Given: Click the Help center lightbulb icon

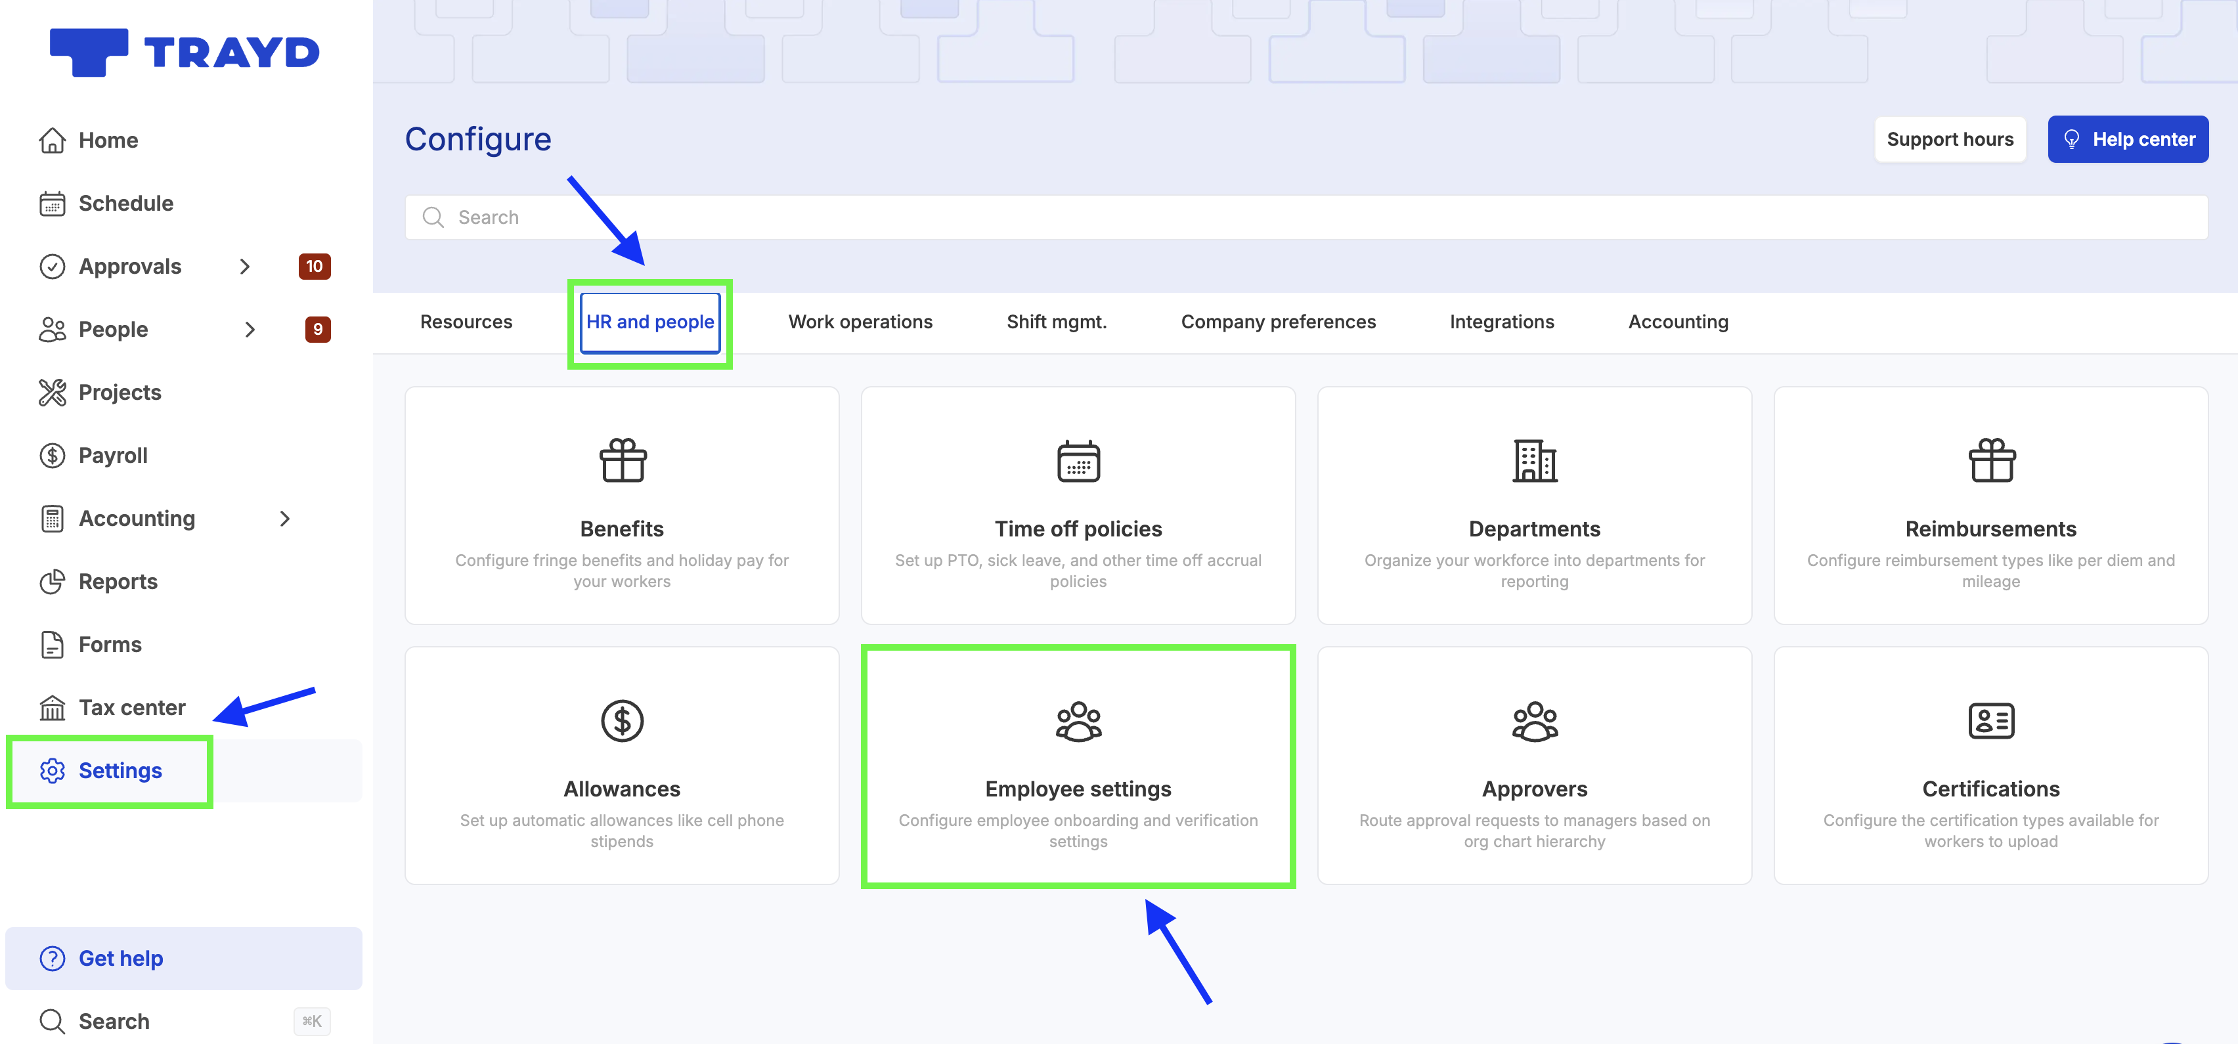Looking at the screenshot, I should [x=2071, y=139].
